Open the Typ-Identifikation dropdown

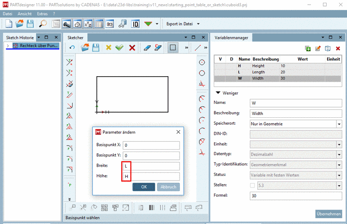tap(339, 165)
